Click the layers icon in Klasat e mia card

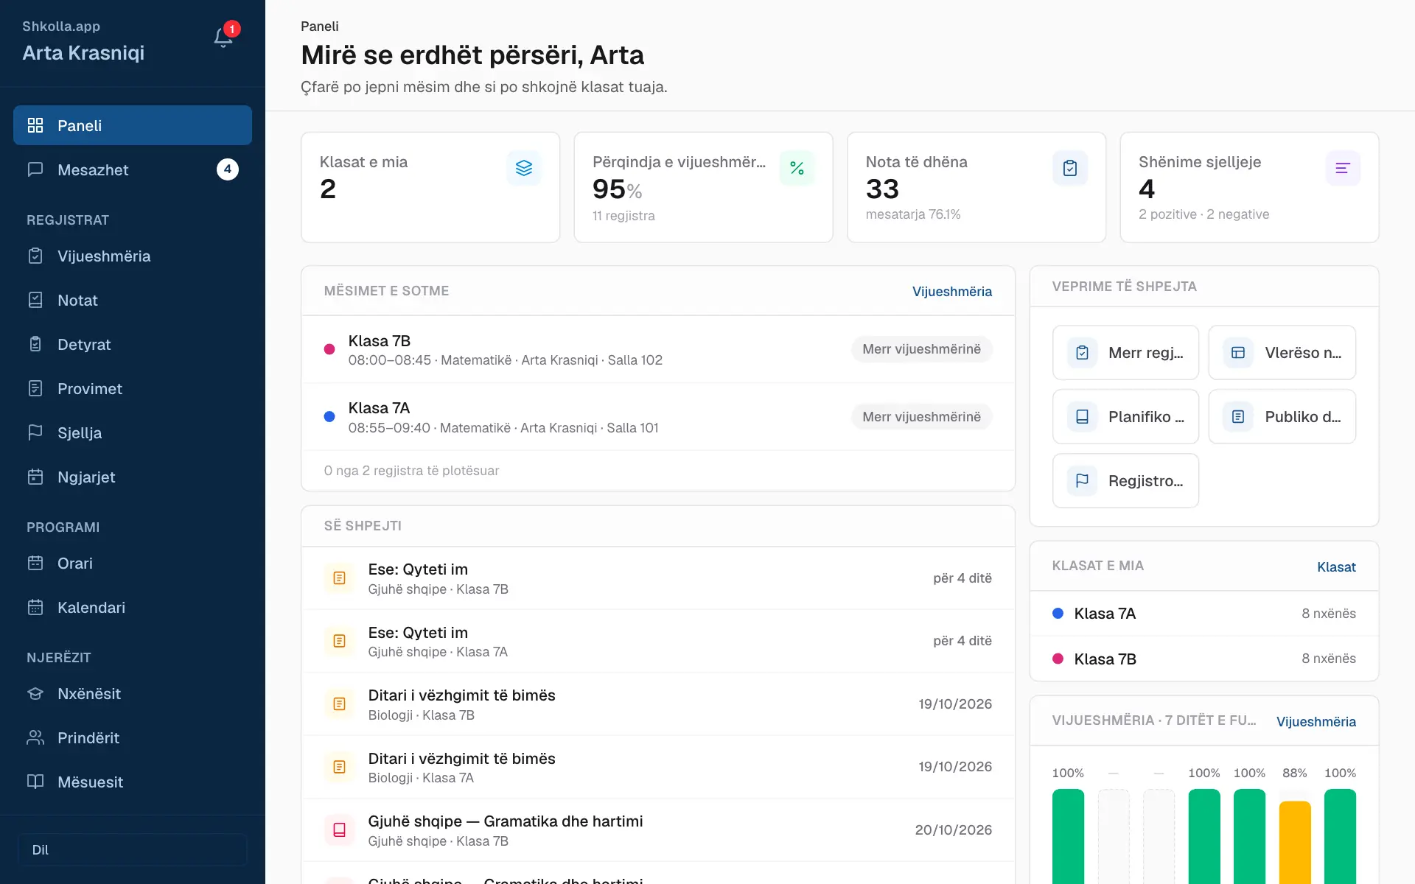pyautogui.click(x=524, y=168)
